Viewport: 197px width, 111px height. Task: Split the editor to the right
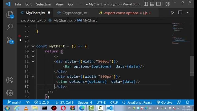click(180, 13)
